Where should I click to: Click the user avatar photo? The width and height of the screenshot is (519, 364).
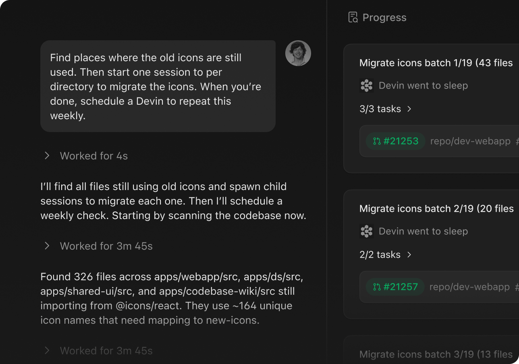click(298, 53)
